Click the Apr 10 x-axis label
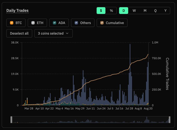The height and width of the screenshot is (130, 177). (40, 109)
